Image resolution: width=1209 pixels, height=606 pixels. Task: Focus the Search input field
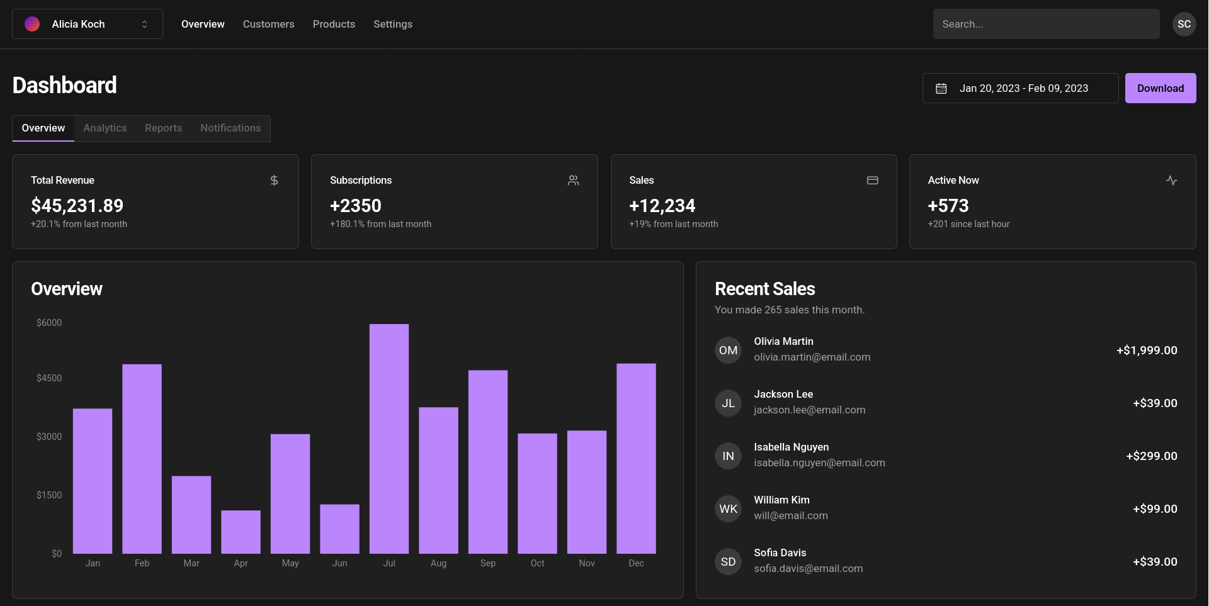1046,24
